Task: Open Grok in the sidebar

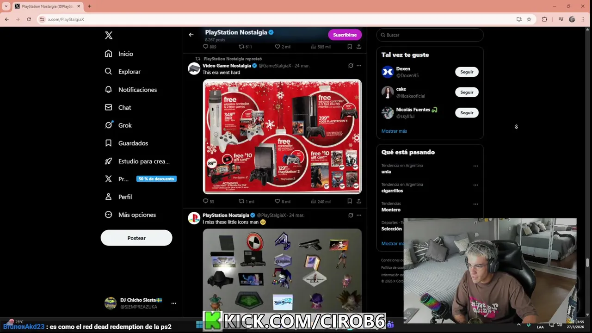Action: (x=118, y=125)
